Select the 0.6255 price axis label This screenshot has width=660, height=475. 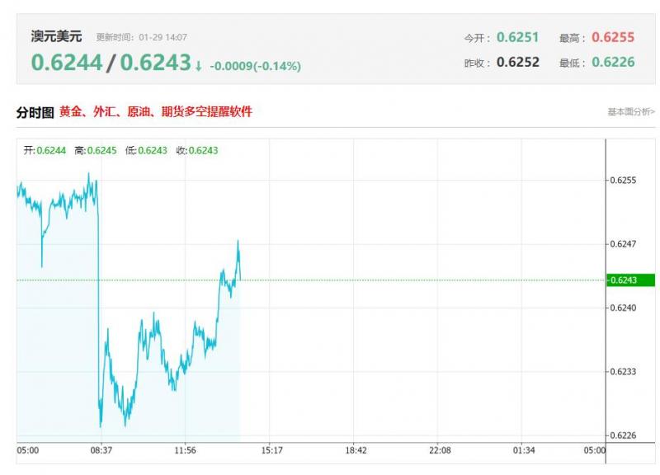(x=623, y=180)
